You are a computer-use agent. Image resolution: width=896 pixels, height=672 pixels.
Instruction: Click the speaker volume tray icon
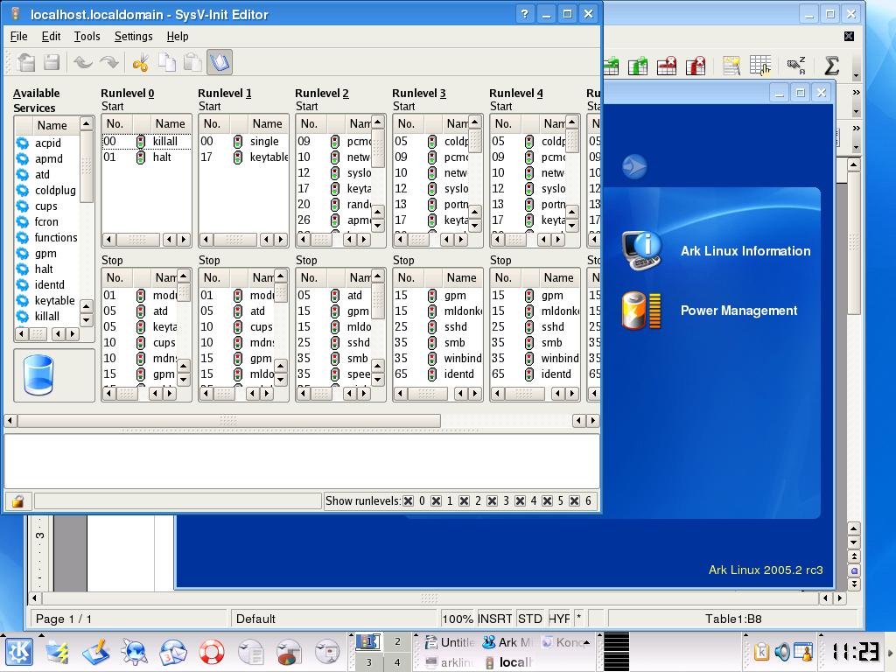tap(781, 651)
